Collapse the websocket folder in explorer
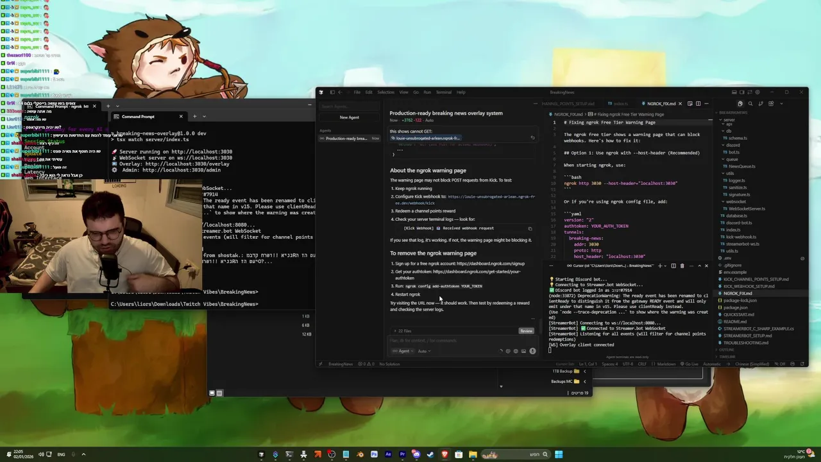Image resolution: width=821 pixels, height=462 pixels. click(735, 201)
